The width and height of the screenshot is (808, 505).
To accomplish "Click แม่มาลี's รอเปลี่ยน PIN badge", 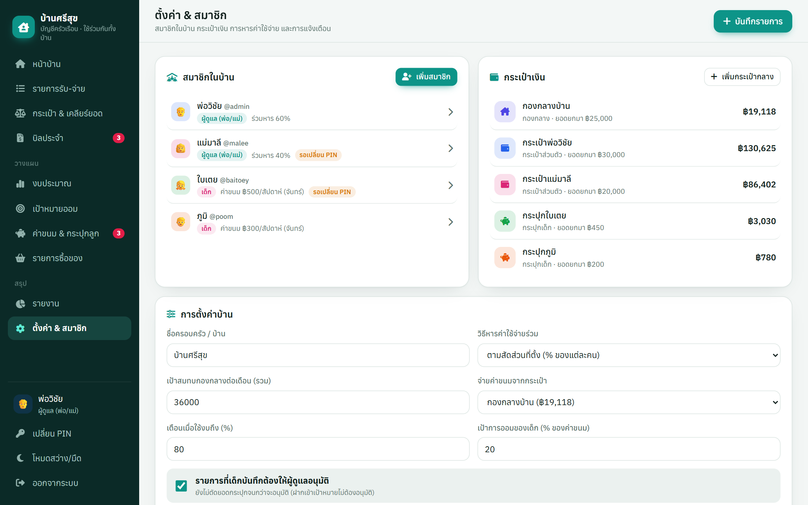I will (x=318, y=155).
